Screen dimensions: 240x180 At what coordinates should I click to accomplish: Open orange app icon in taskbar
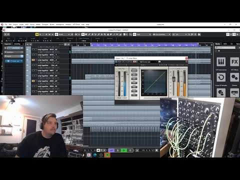(107, 155)
